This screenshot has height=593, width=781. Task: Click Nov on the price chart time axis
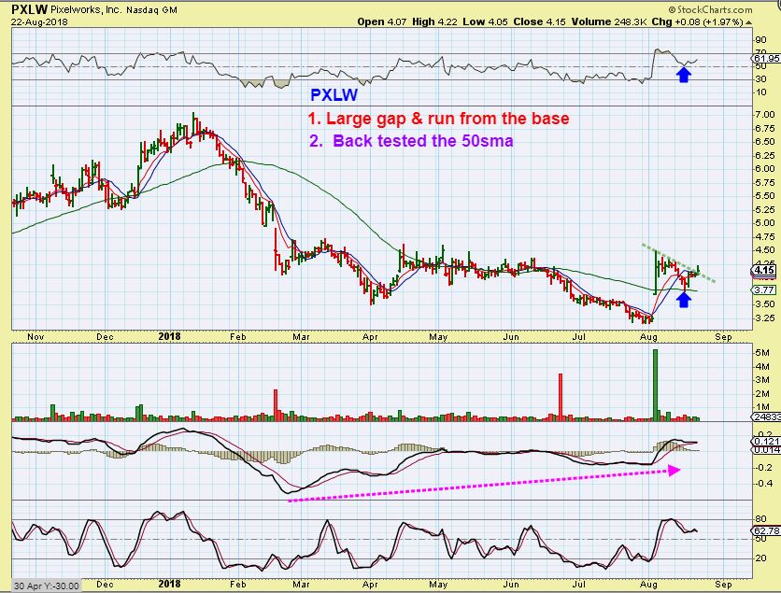35,336
